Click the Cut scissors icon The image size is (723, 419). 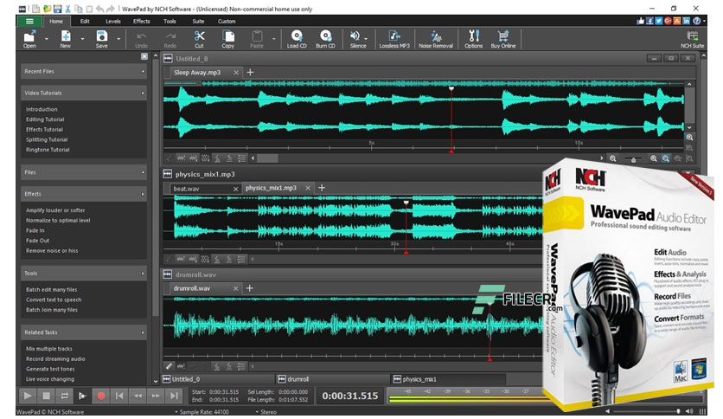(199, 36)
